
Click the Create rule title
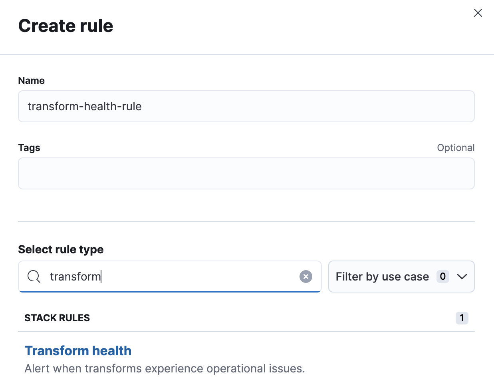[x=65, y=25]
